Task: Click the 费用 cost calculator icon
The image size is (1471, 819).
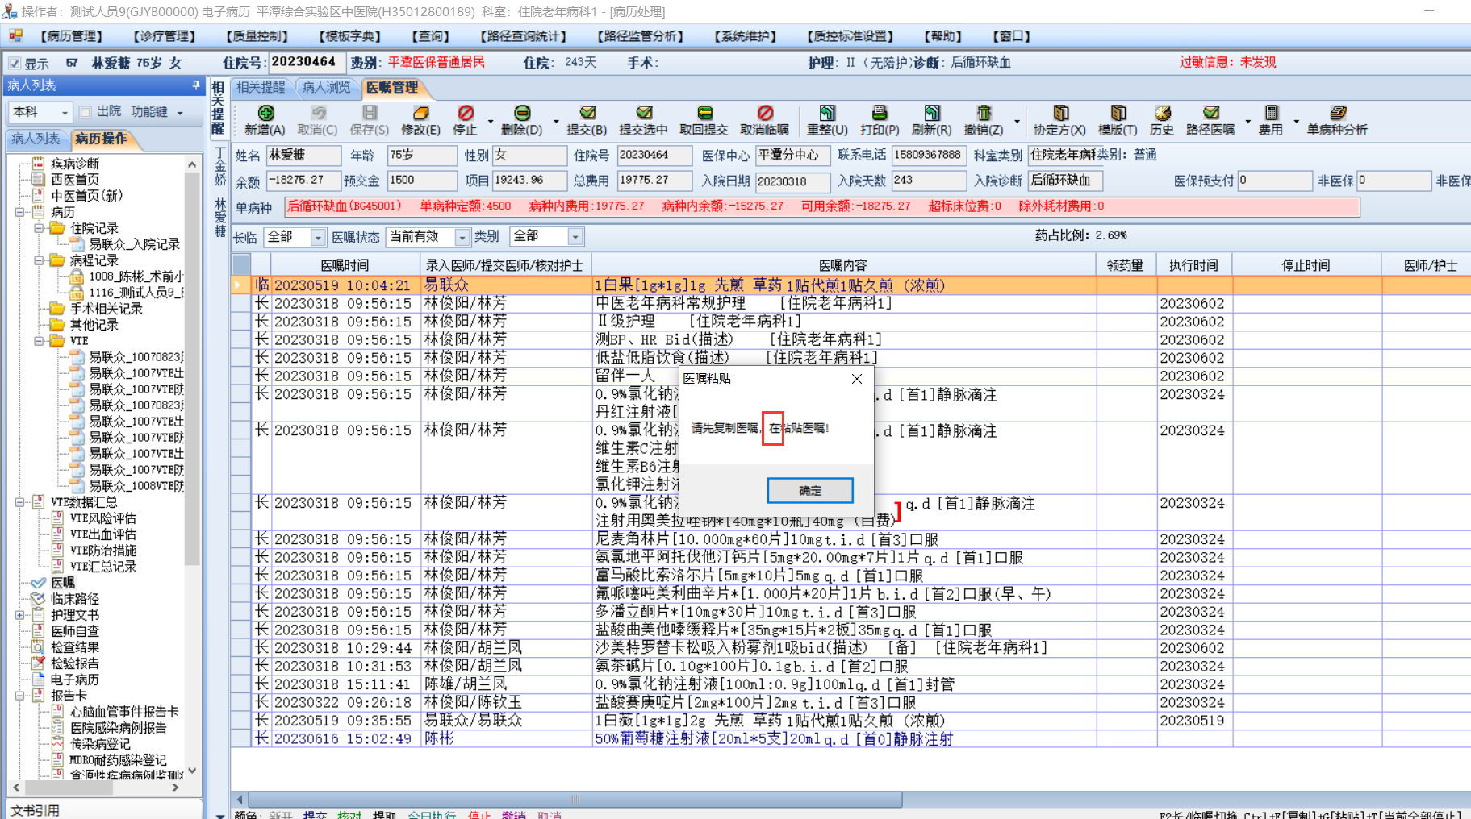Action: point(1271,113)
